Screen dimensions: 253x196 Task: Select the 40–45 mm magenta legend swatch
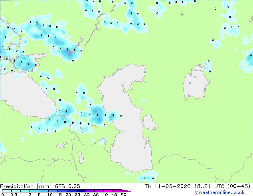pos(108,191)
